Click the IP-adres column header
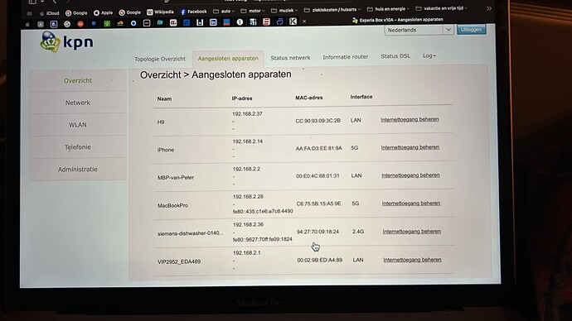This screenshot has height=321, width=572. (x=242, y=98)
